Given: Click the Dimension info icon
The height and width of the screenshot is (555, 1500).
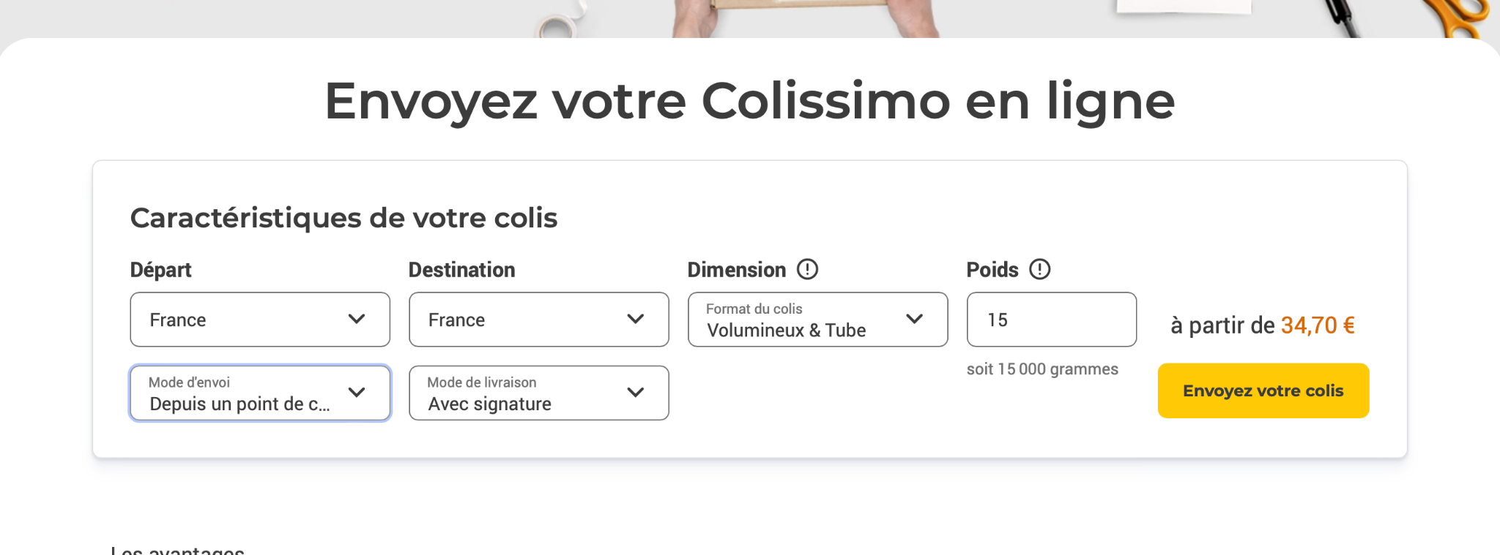Looking at the screenshot, I should [807, 269].
